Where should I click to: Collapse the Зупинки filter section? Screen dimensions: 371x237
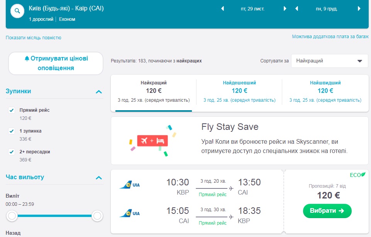tap(99, 92)
